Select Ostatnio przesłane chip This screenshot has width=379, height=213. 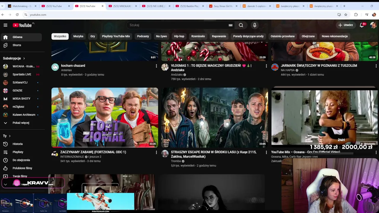click(282, 36)
